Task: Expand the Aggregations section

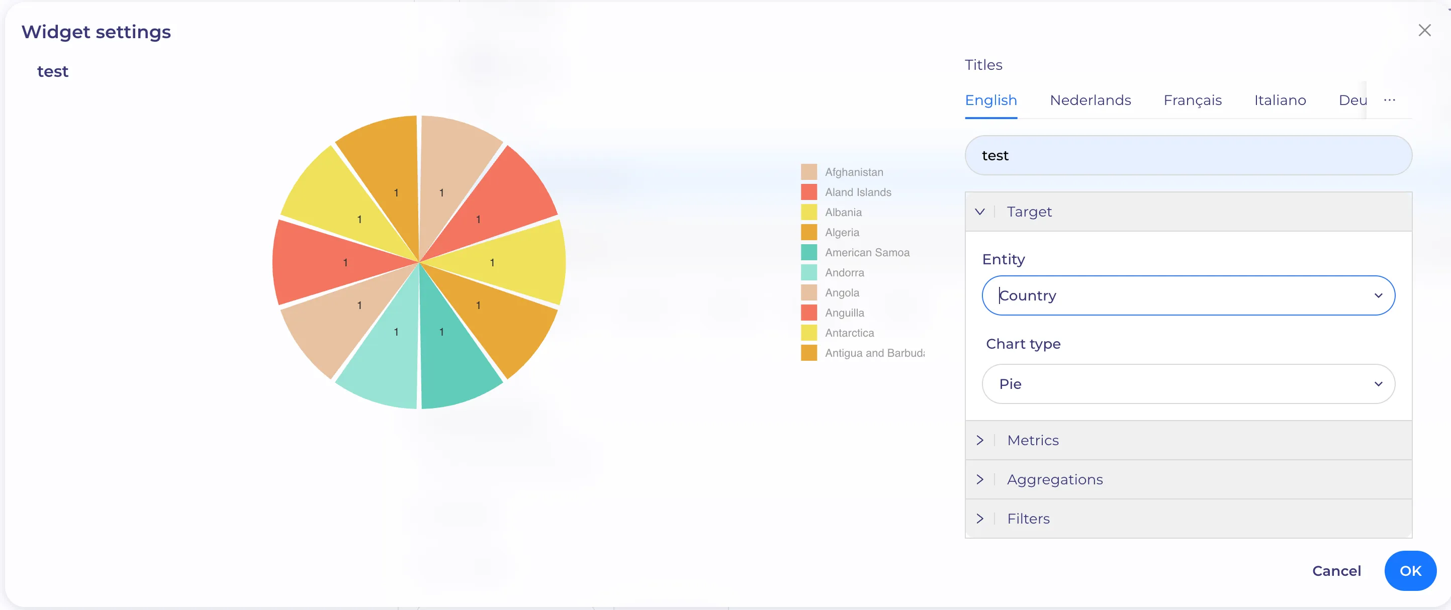Action: pos(1188,479)
